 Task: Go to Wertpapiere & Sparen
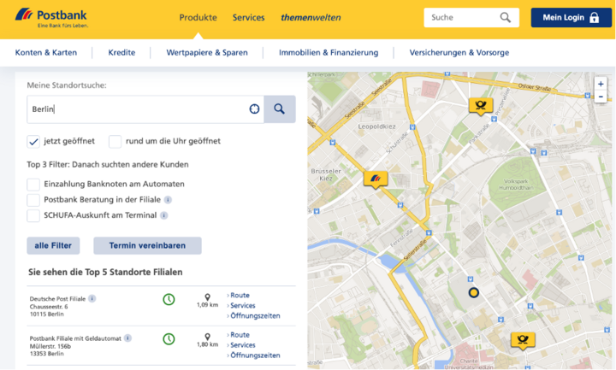(207, 53)
